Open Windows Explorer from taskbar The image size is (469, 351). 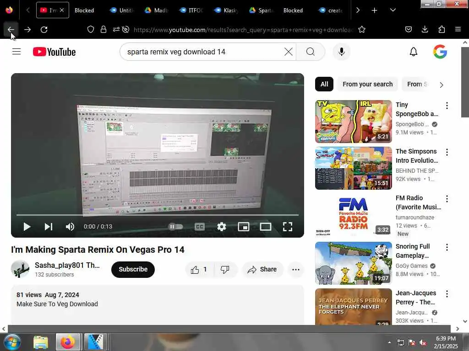click(x=41, y=342)
